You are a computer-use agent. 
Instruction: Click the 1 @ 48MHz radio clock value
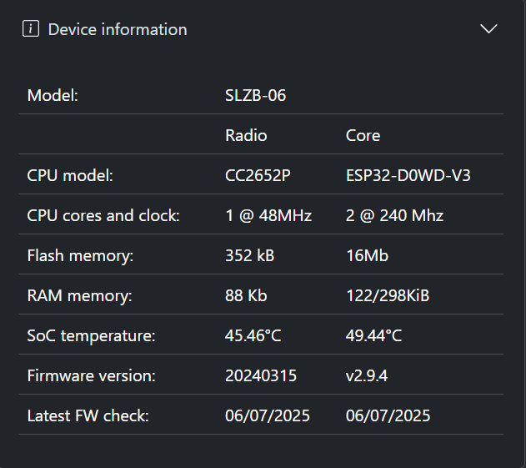[x=268, y=215]
